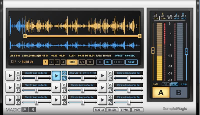
Task: Enable the LATCH mode
Action: pyautogui.click(x=118, y=62)
